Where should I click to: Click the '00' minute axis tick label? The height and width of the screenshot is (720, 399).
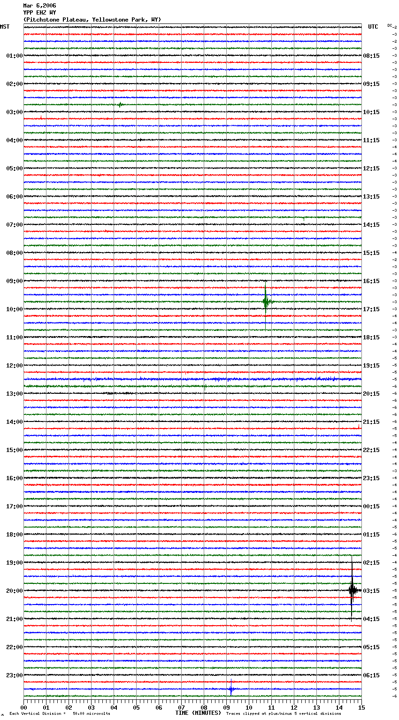[x=24, y=708]
